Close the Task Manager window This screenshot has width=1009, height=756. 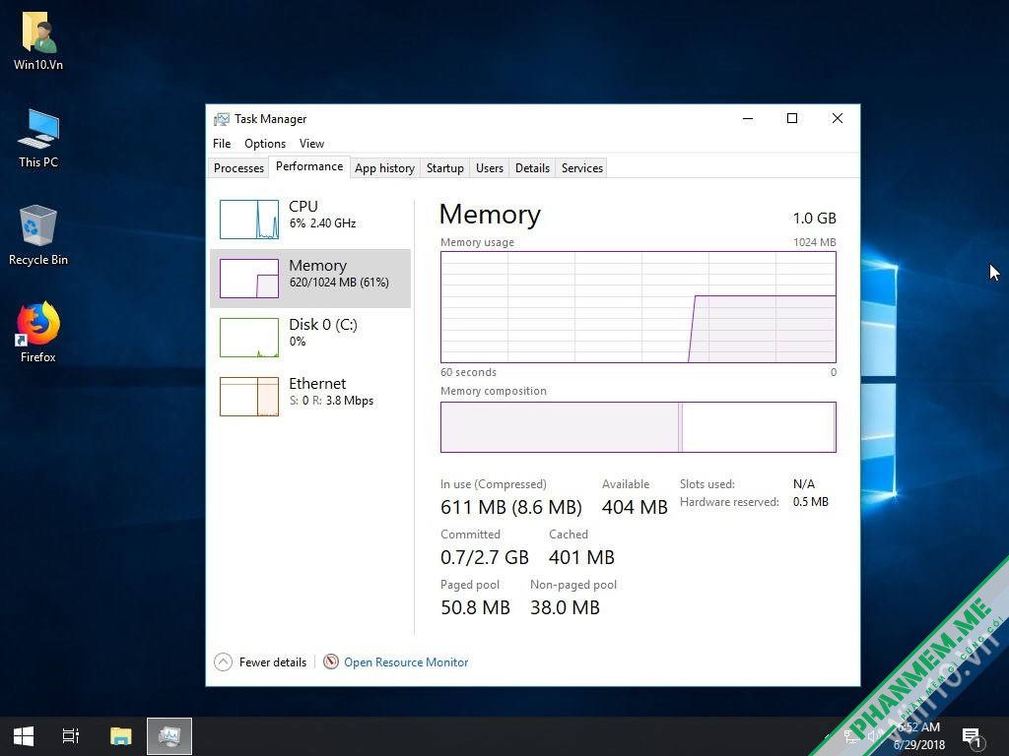point(838,118)
